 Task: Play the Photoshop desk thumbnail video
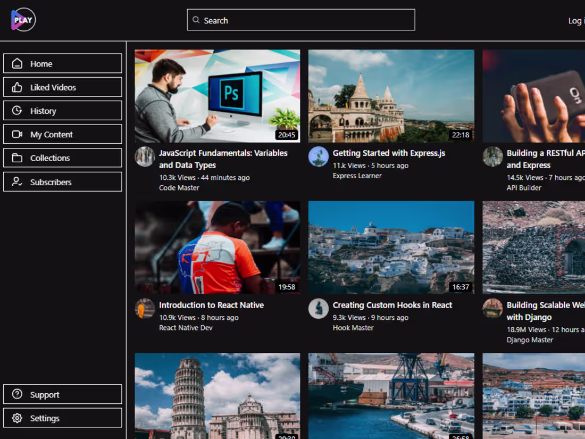tap(217, 96)
